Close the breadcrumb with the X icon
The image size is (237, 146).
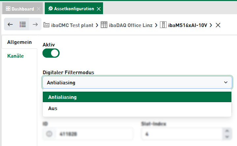[218, 25]
